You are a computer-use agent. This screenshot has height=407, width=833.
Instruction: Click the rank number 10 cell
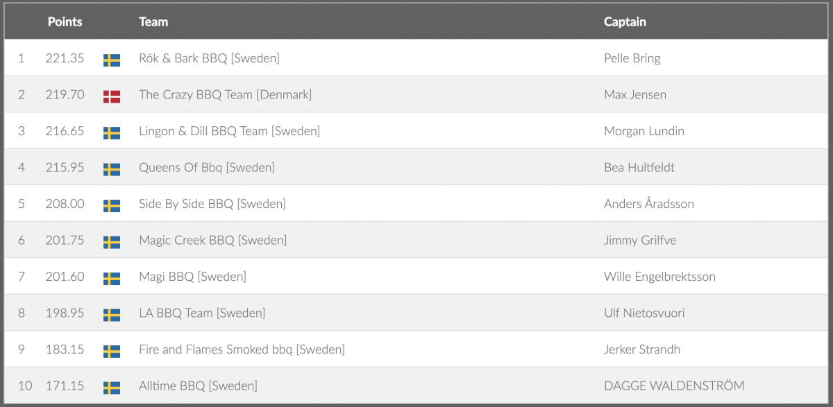25,386
